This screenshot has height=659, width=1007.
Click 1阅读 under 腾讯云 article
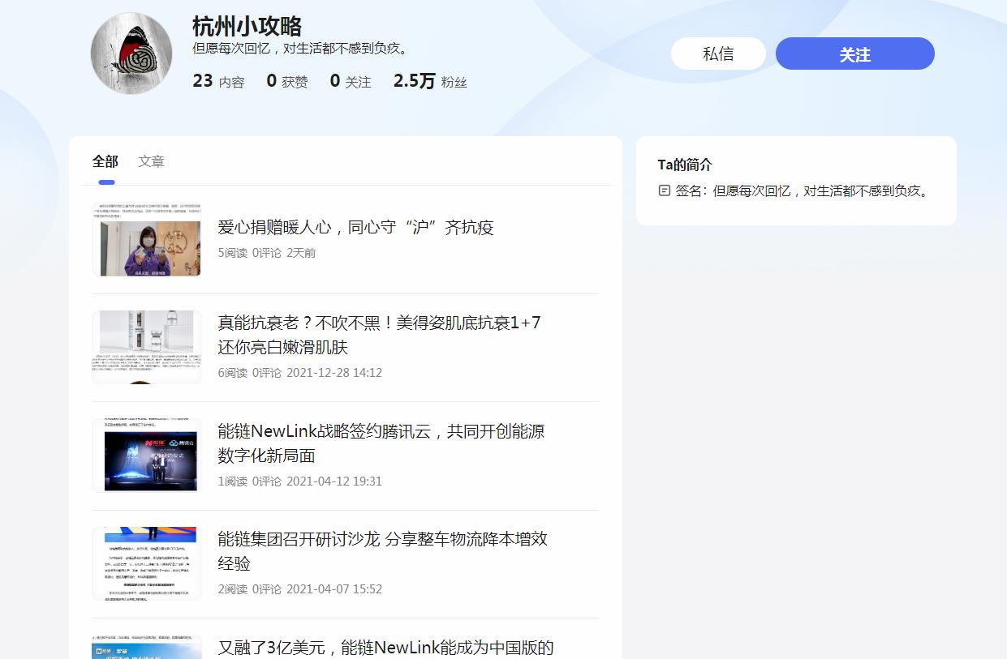click(232, 481)
